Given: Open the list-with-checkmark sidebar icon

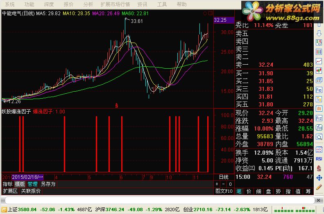Looking at the screenshot, I should 319,43.
